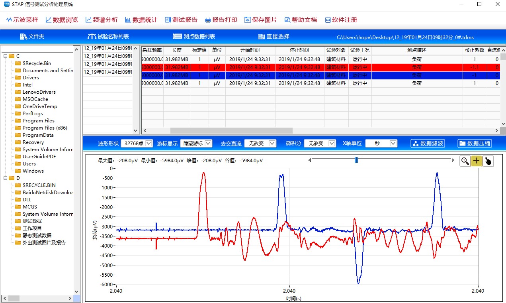506x303 pixels.
Task: Click the slider's left arrow
Action: (310, 160)
